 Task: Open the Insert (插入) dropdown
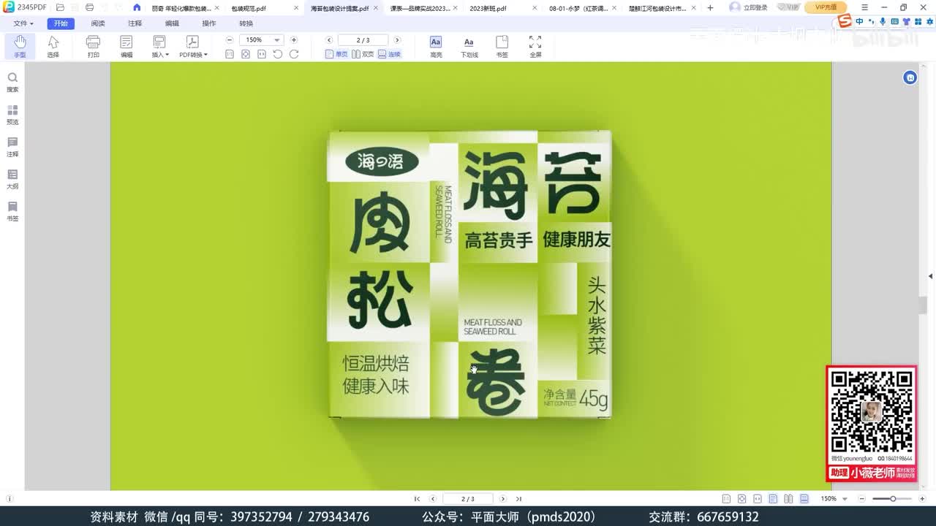159,46
